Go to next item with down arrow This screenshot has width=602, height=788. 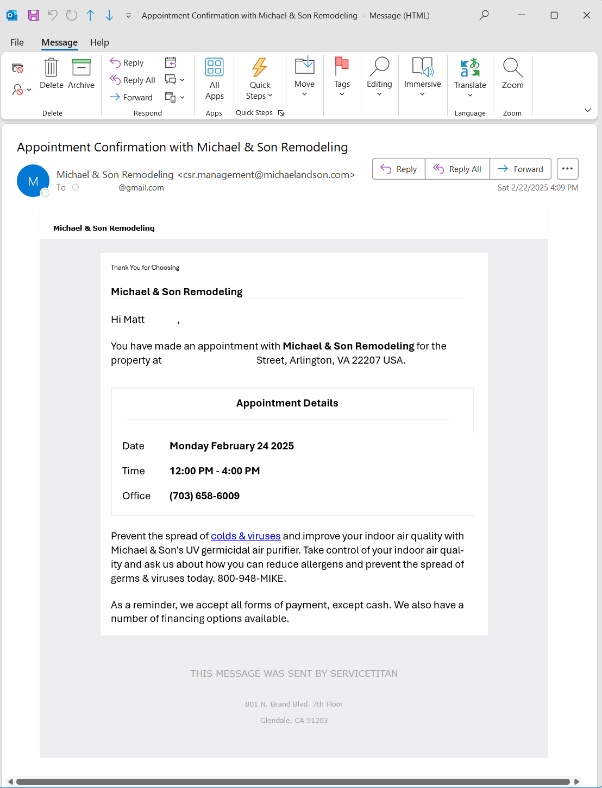point(109,15)
